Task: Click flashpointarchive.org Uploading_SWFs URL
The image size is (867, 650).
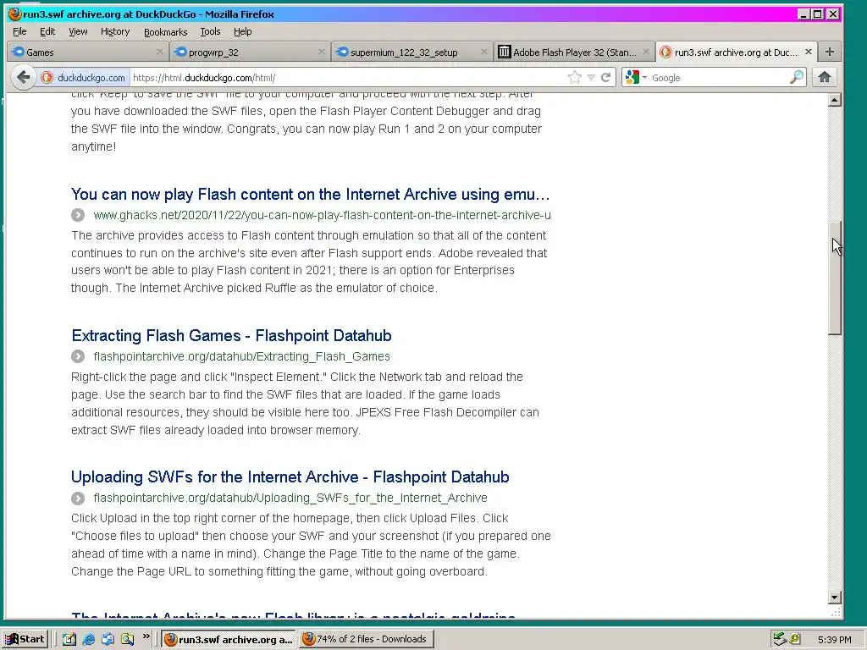Action: (290, 498)
